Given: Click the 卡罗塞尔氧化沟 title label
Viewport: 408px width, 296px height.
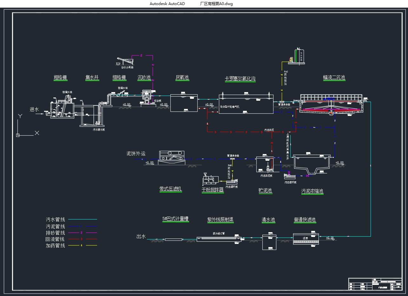Looking at the screenshot, I should click(x=240, y=78).
